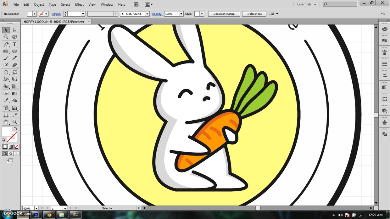Open the Brushes panel icon
Image resolution: width=390 pixels, height=219 pixels.
[384, 52]
